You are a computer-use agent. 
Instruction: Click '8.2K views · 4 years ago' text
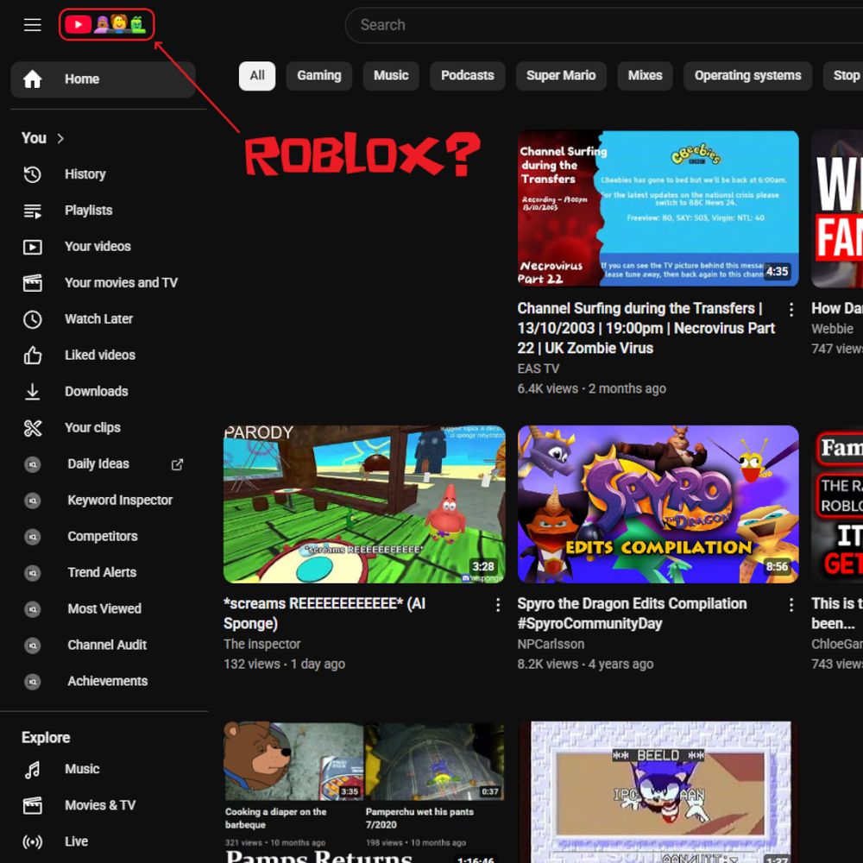[585, 665]
